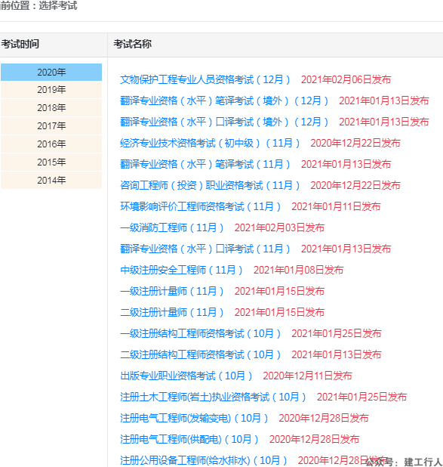443x467 pixels.
Task: Open 出版专业职业资格考试（10月）link
Action: (186, 376)
